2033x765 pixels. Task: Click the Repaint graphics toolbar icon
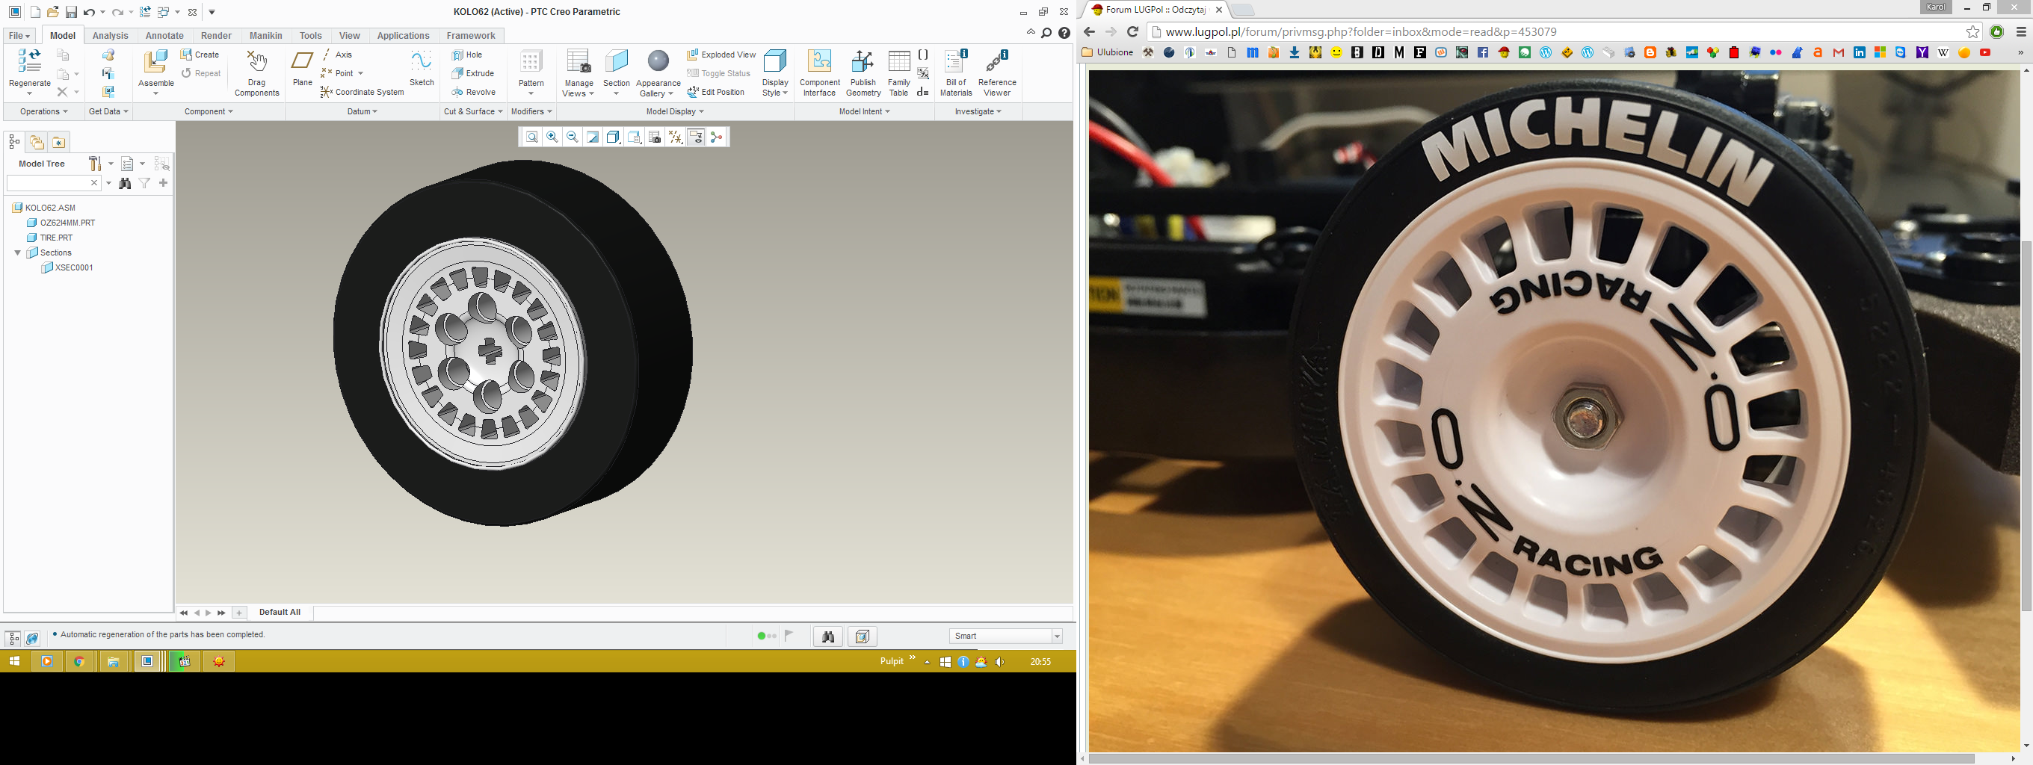[593, 137]
